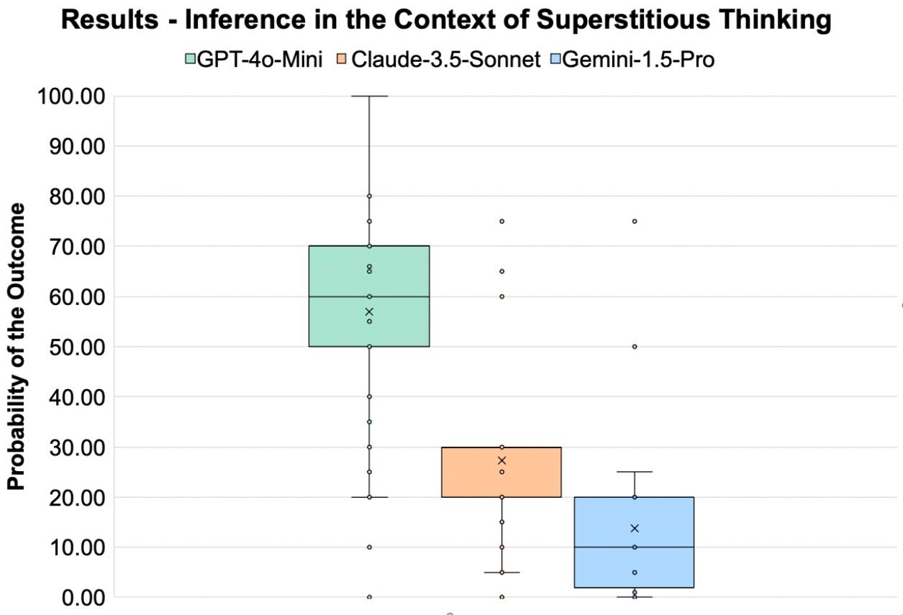Click the Gemini-1.5-Pro outlier point at 50
903x615 pixels.
coord(635,346)
